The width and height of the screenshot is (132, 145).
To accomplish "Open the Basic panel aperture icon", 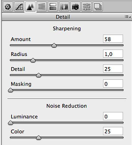I will pos(8,6).
